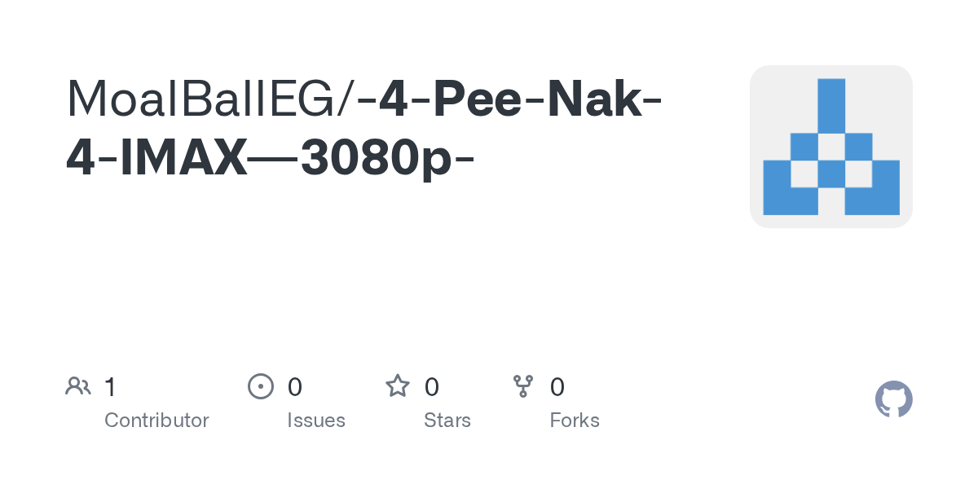
Task: Click the word "Nak" in the repository title
Action: [x=593, y=98]
